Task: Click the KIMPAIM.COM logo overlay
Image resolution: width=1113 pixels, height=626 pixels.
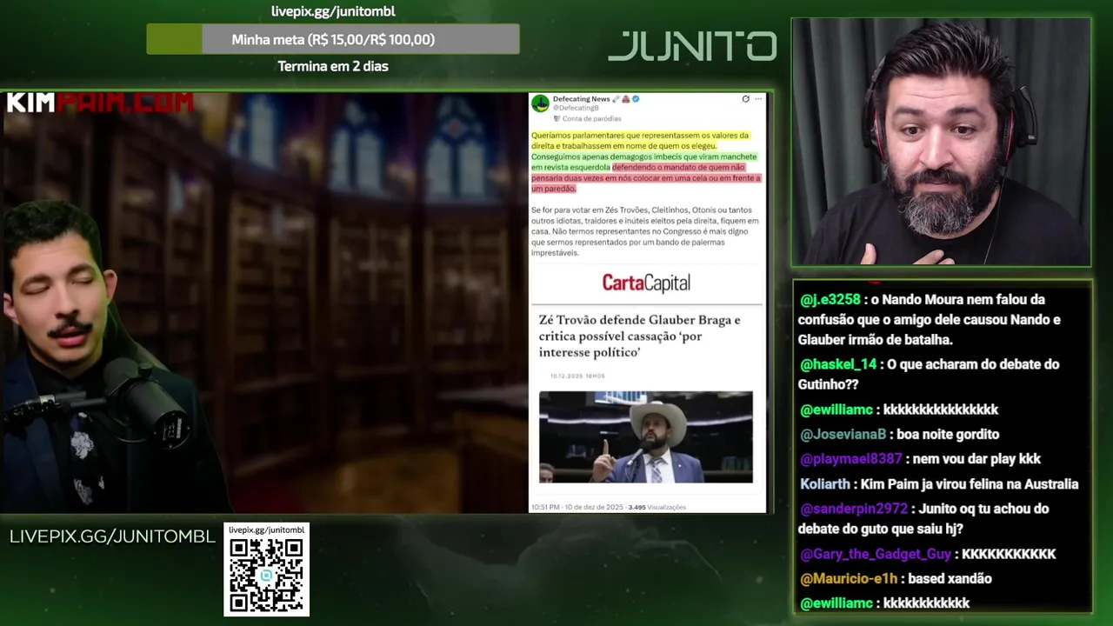Action: click(x=100, y=103)
